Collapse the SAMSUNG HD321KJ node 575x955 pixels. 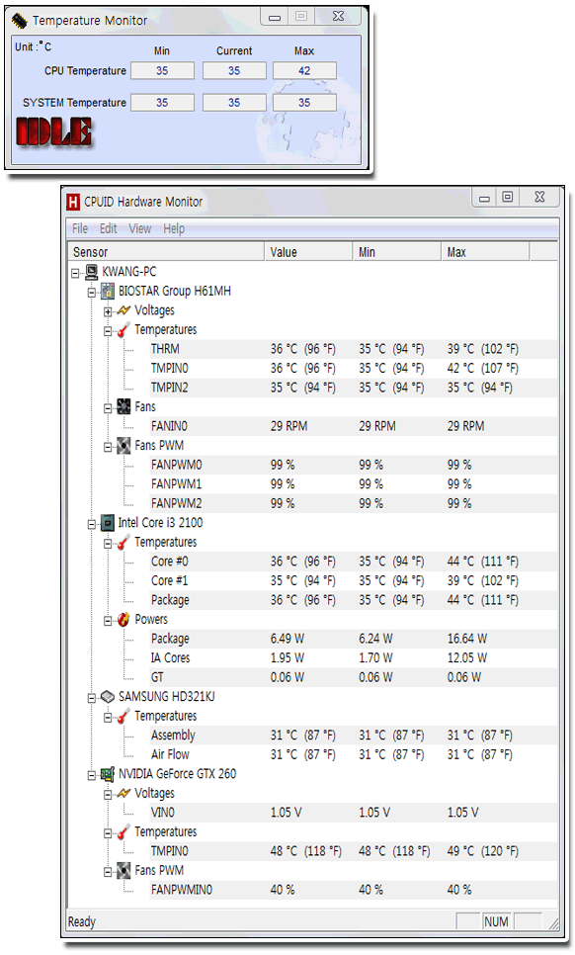(x=91, y=698)
